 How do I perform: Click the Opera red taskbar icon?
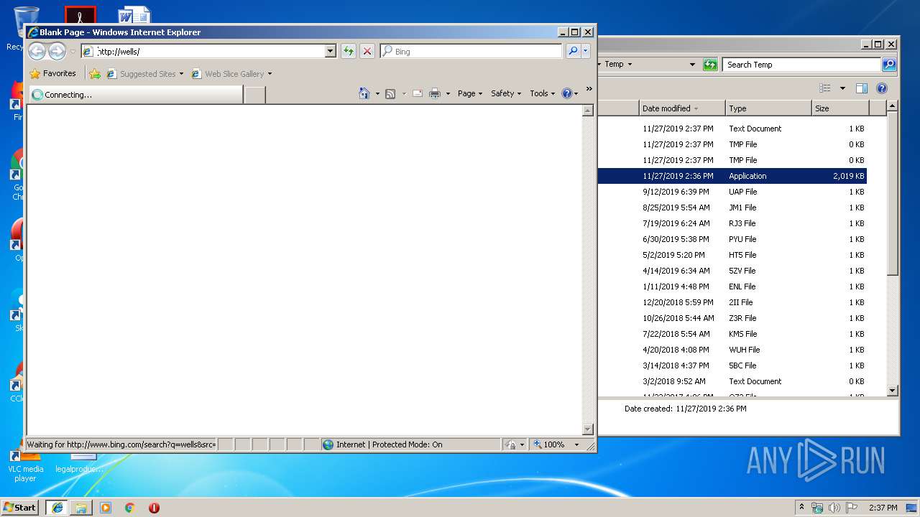click(x=154, y=507)
